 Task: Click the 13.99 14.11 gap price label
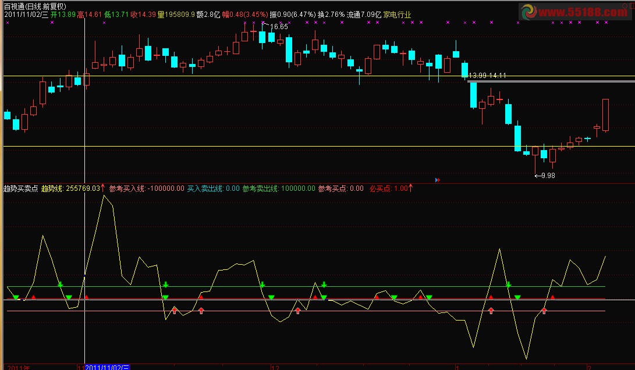pos(487,75)
